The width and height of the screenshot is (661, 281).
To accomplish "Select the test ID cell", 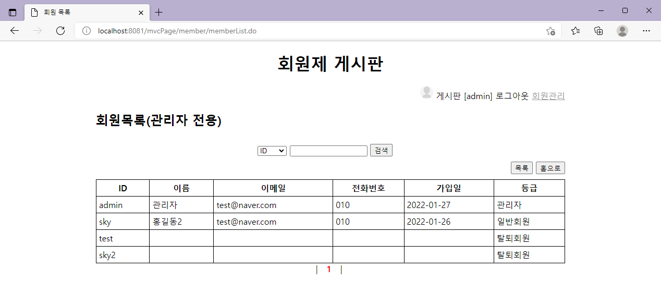I will click(x=123, y=238).
